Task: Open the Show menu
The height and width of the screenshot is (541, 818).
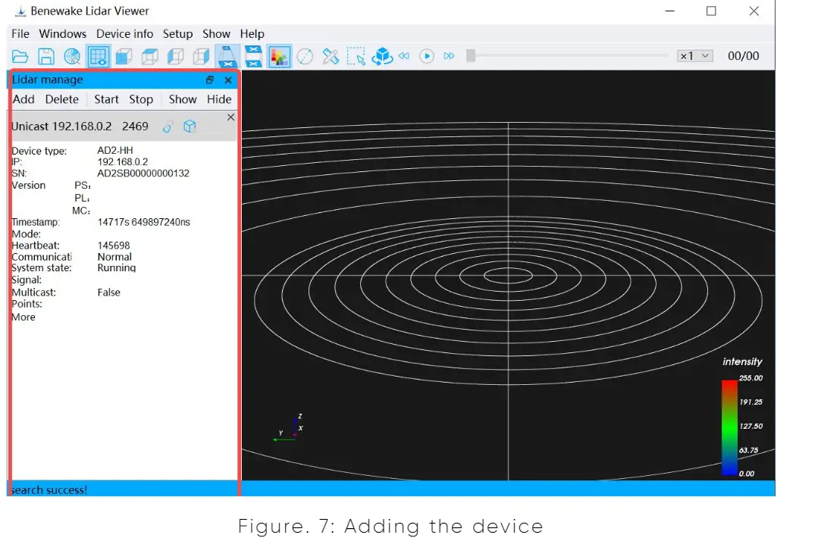Action: [x=217, y=34]
